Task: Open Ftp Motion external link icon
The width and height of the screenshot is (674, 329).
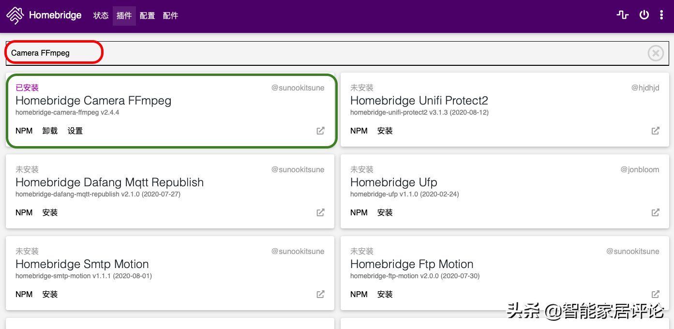Action: pyautogui.click(x=655, y=294)
